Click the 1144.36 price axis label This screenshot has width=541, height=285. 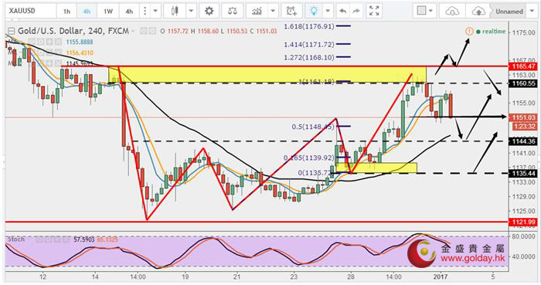point(523,141)
